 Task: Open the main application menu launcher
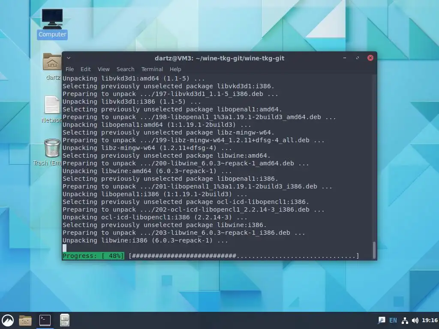tap(8, 320)
